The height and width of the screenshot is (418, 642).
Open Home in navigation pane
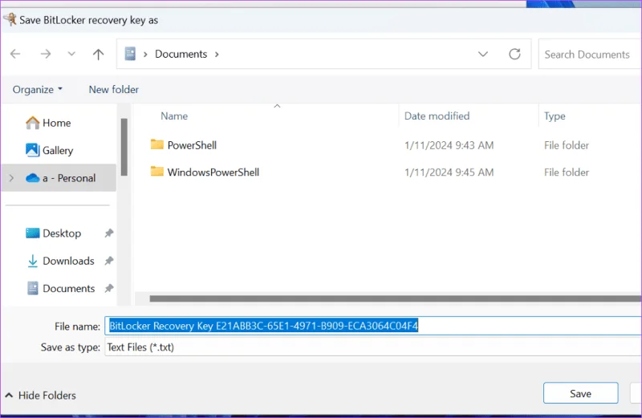[56, 123]
